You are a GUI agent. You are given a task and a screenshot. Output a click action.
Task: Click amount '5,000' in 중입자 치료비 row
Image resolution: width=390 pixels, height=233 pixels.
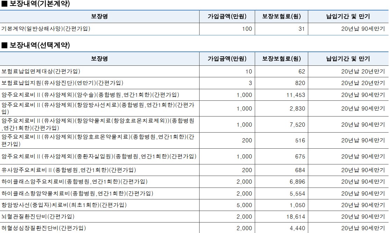tap(244, 205)
